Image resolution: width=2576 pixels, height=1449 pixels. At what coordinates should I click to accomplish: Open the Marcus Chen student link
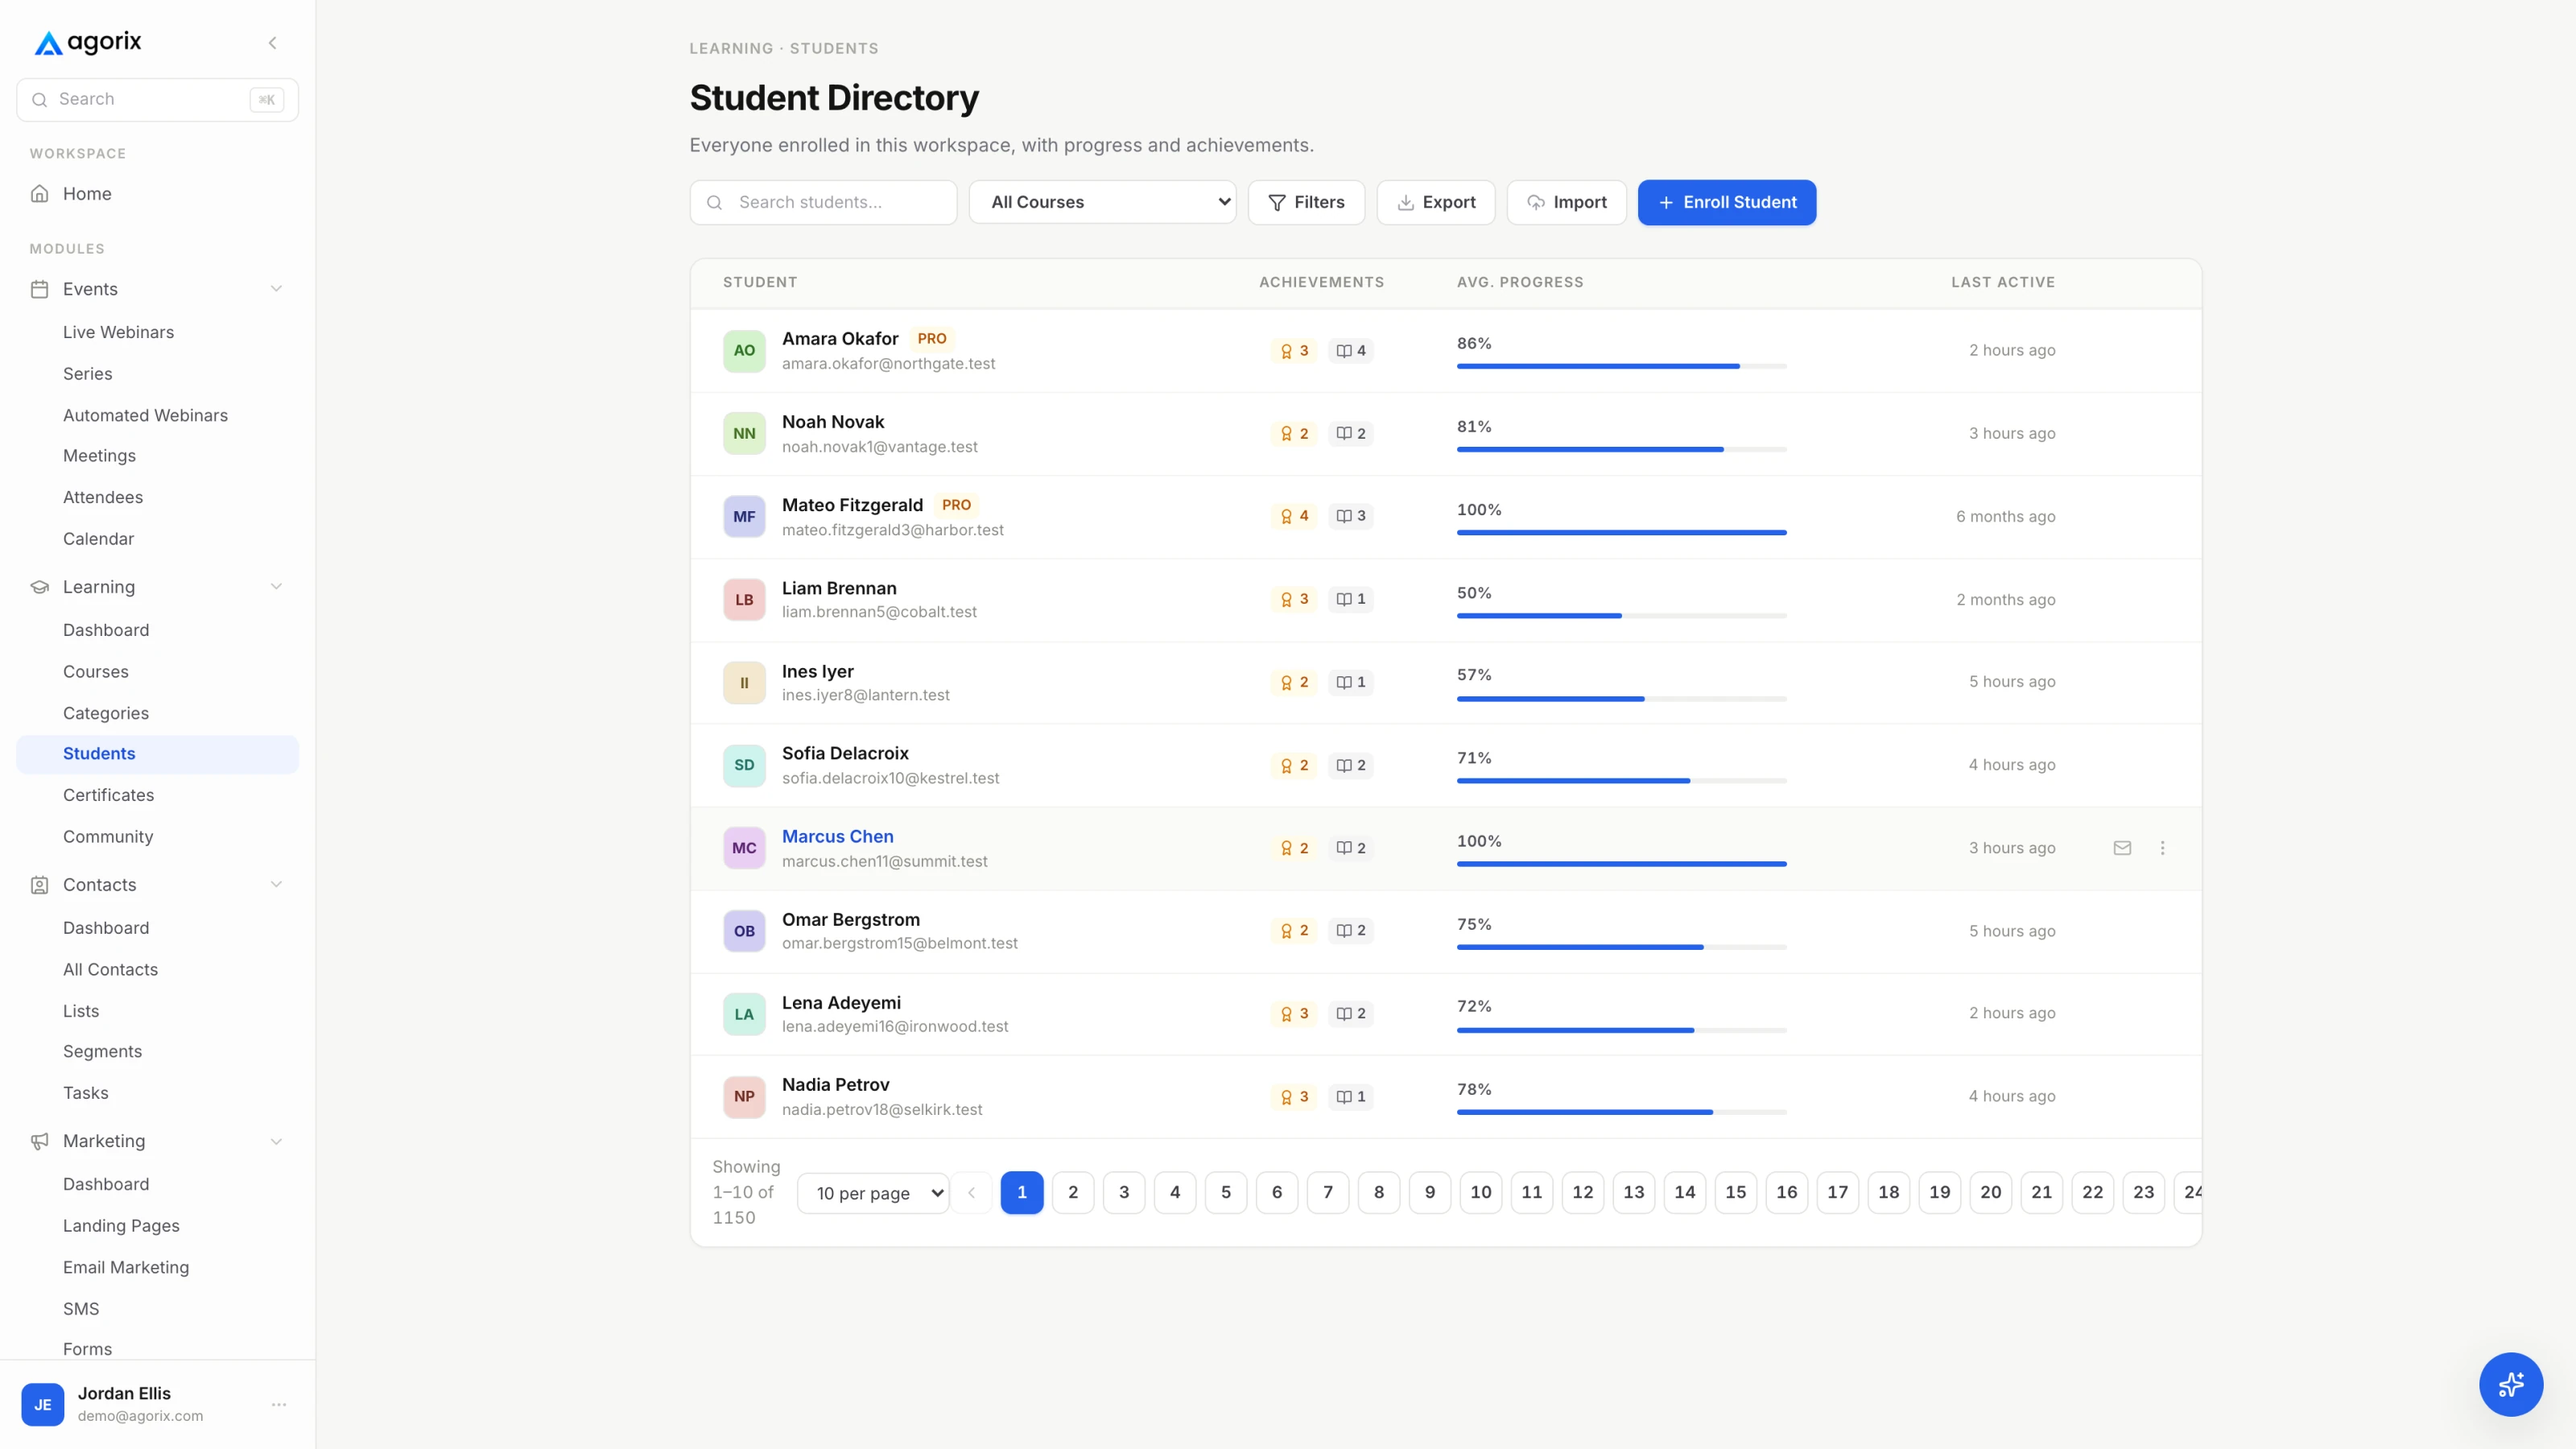[837, 836]
